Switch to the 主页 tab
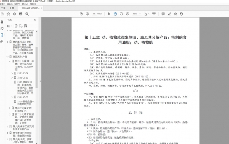Viewport: 229px width, 144px height. tap(3, 8)
